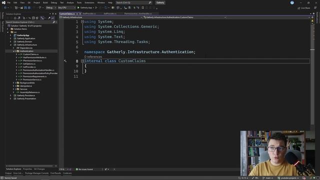
Task: Click the screwdriver quick action icon on line 8
Action: tap(65, 61)
